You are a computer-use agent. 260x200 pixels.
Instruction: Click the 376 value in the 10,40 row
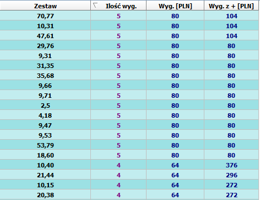point(231,165)
